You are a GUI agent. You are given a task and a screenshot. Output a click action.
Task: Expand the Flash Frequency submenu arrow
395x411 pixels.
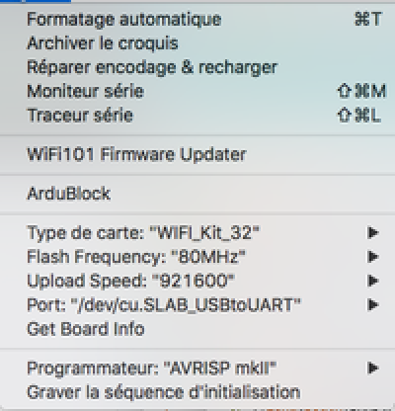tap(373, 257)
